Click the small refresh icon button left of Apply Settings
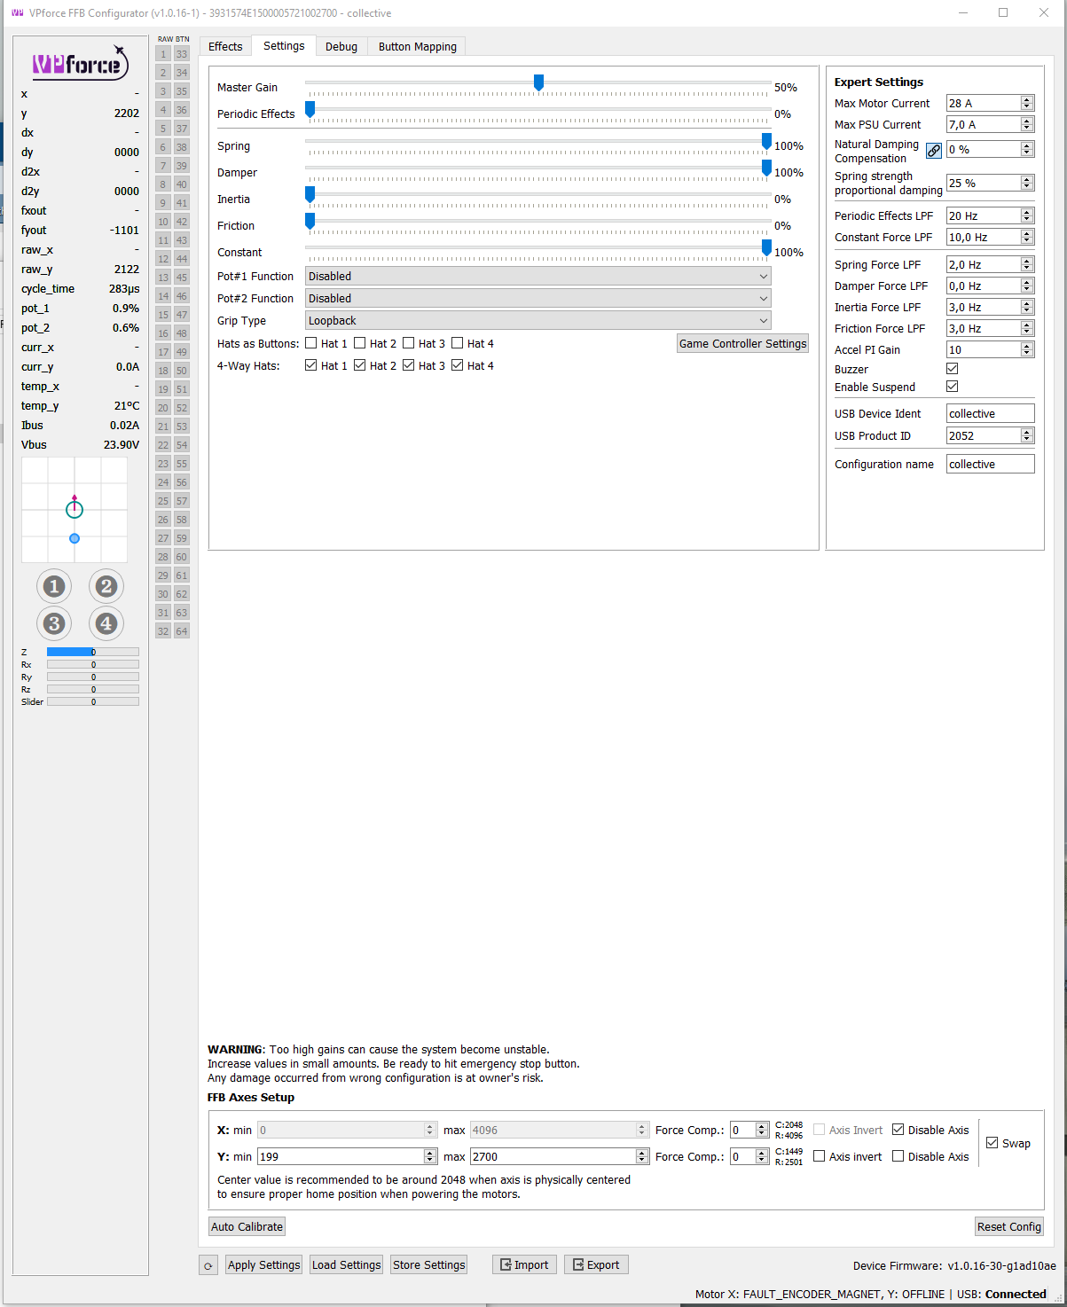 click(208, 1265)
